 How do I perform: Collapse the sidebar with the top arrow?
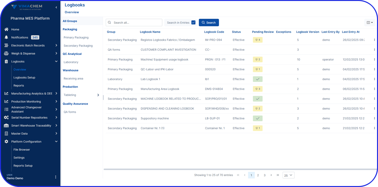click(x=56, y=7)
